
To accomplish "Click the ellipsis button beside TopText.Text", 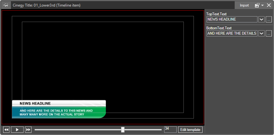I will 269,19.
